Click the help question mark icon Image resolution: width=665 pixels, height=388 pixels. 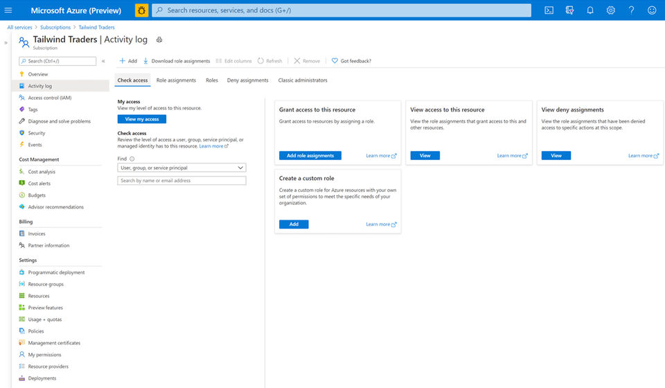631,10
